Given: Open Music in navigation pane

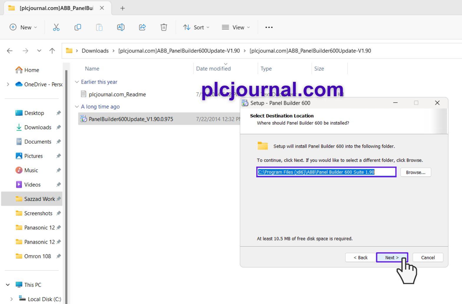Looking at the screenshot, I should point(27,170).
